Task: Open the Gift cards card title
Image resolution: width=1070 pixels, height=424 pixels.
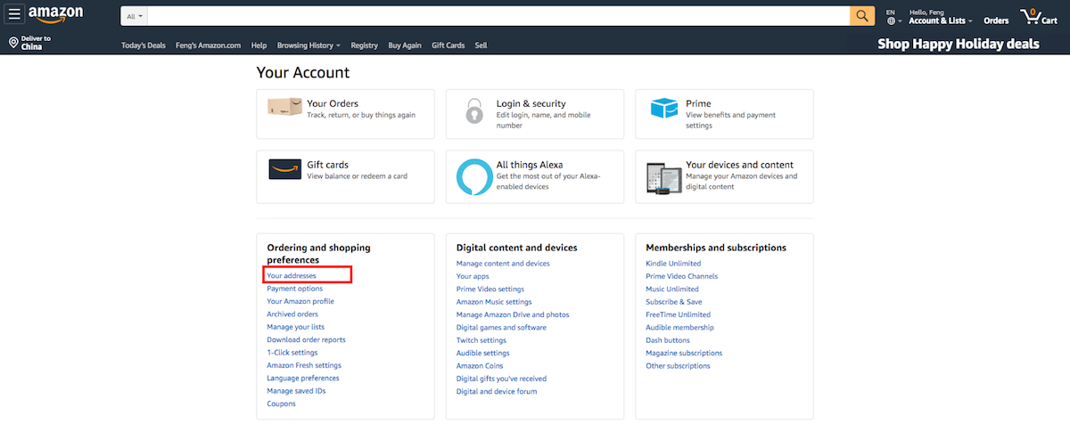Action: click(x=327, y=165)
